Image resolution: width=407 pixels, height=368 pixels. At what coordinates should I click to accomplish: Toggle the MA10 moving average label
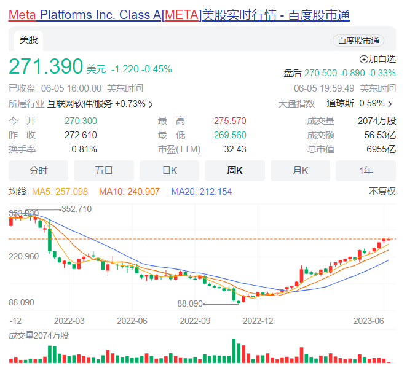[130, 192]
